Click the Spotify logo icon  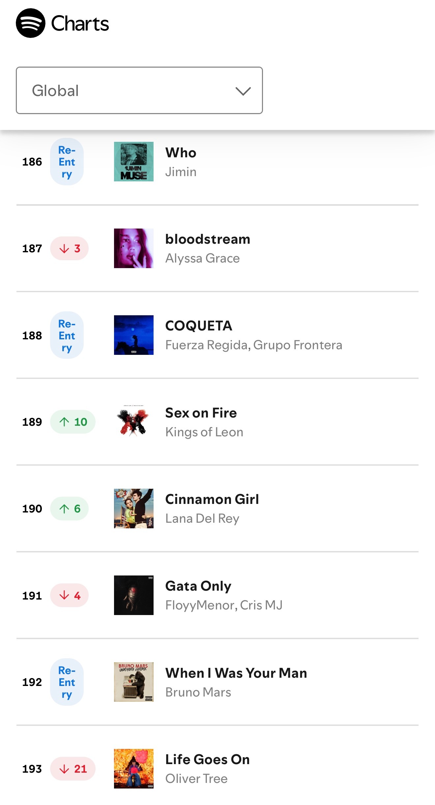[31, 23]
